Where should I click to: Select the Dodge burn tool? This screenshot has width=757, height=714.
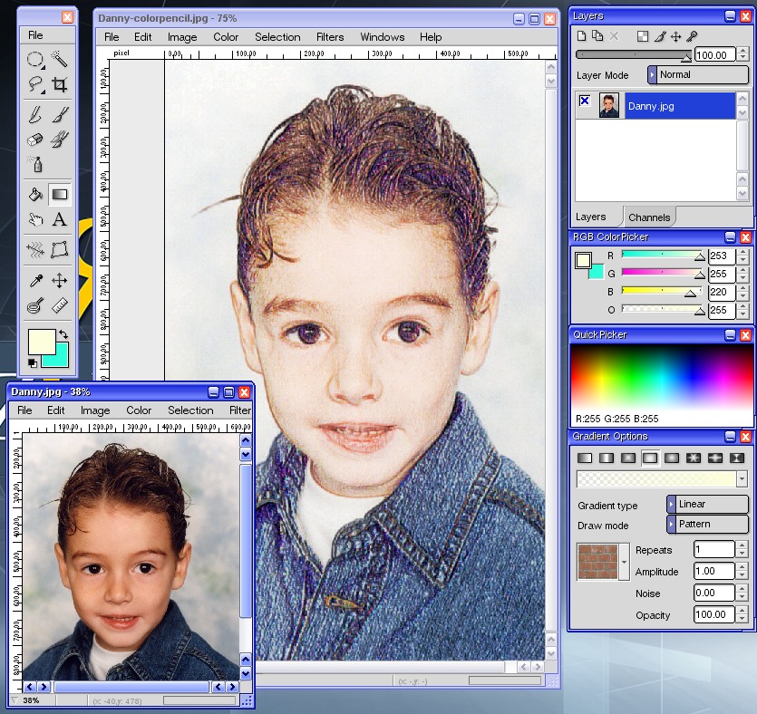point(34,305)
